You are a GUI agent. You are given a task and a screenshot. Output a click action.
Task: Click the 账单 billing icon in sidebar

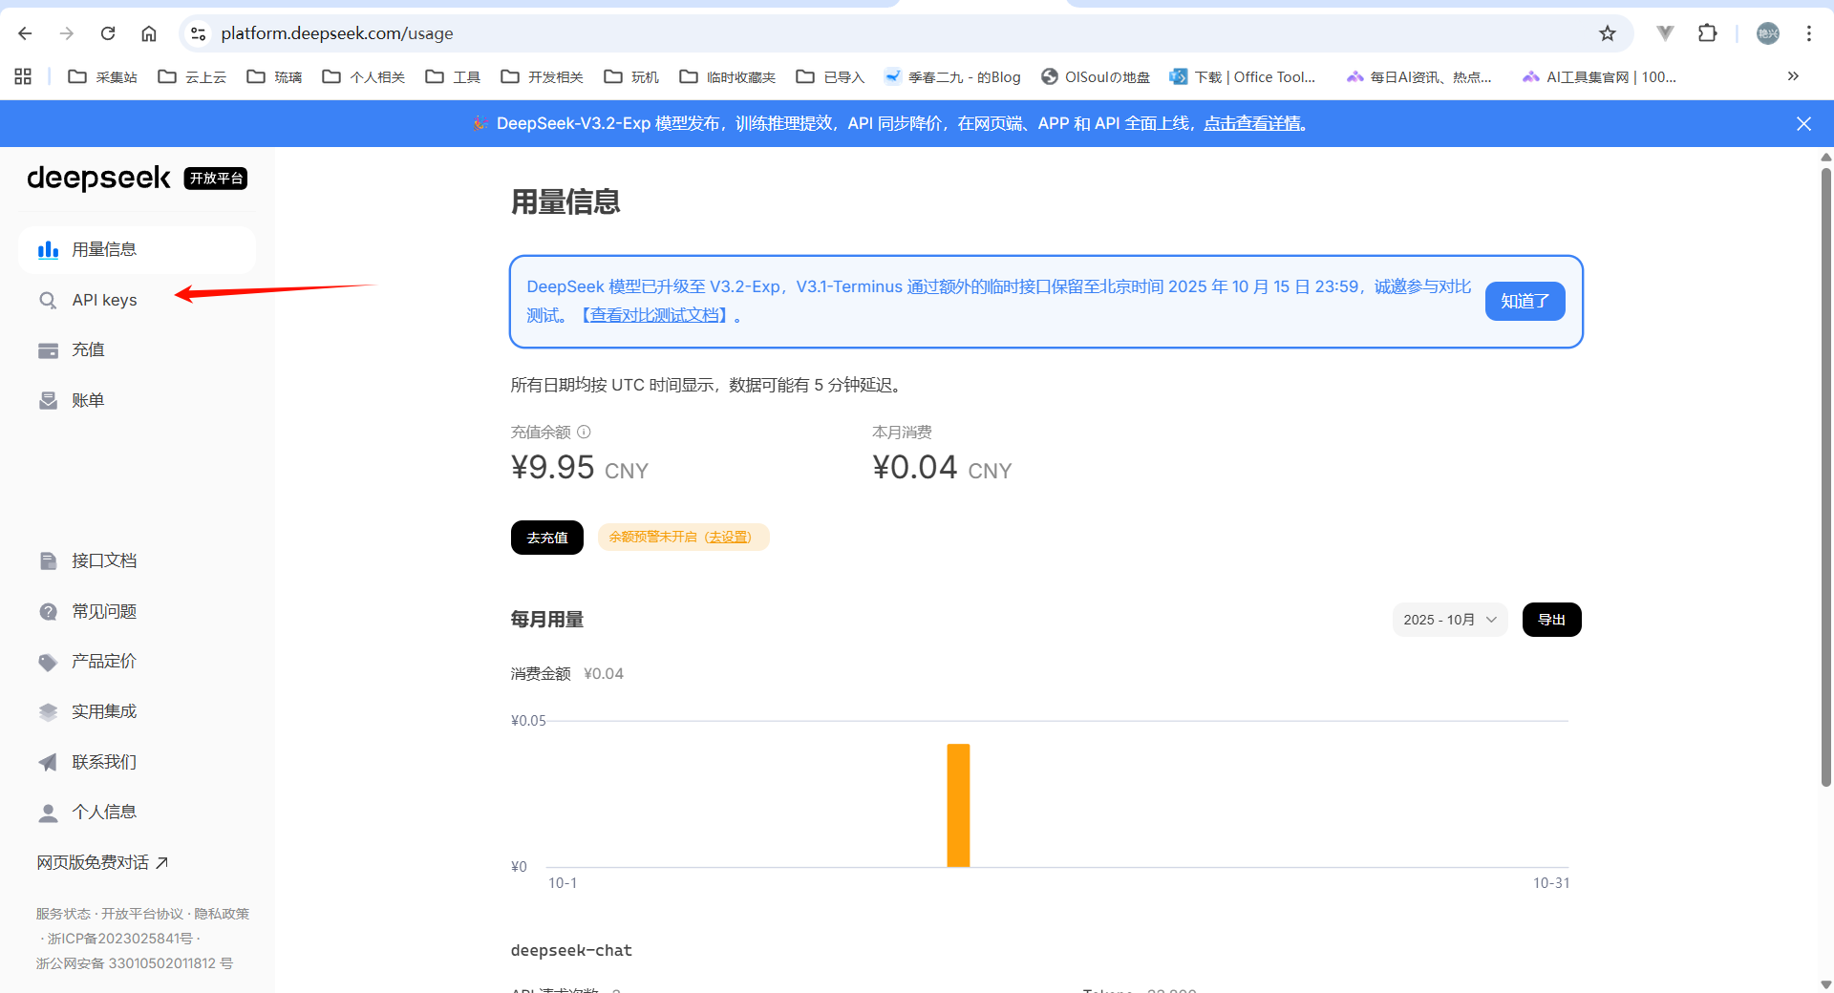pyautogui.click(x=48, y=401)
